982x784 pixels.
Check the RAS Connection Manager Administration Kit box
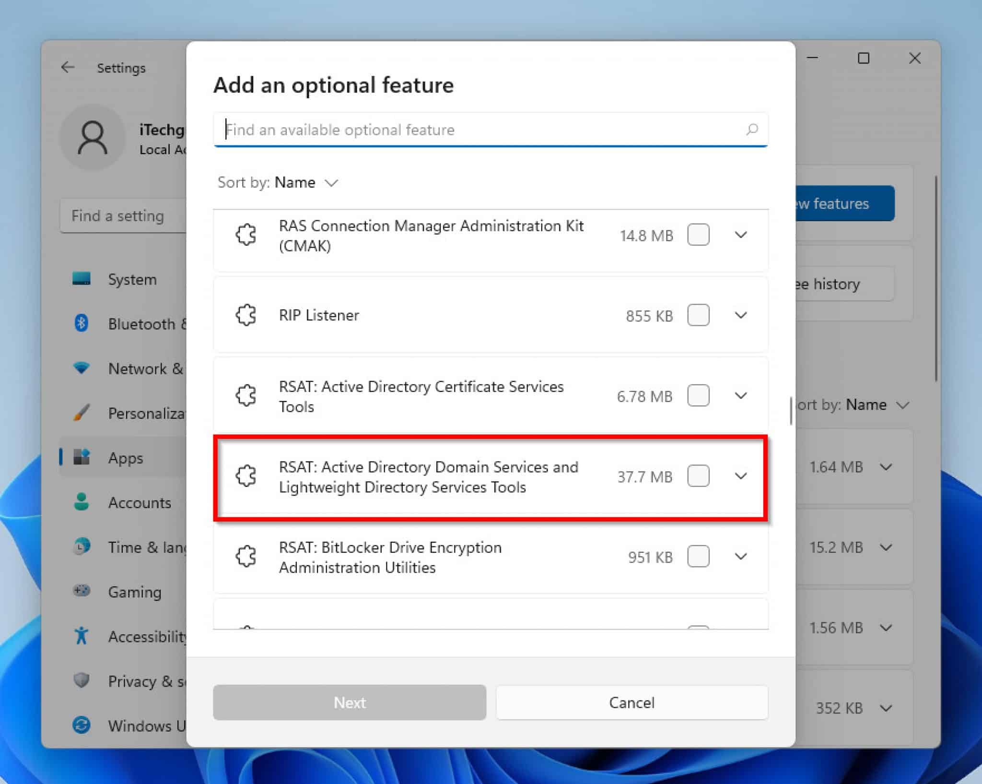coord(698,235)
